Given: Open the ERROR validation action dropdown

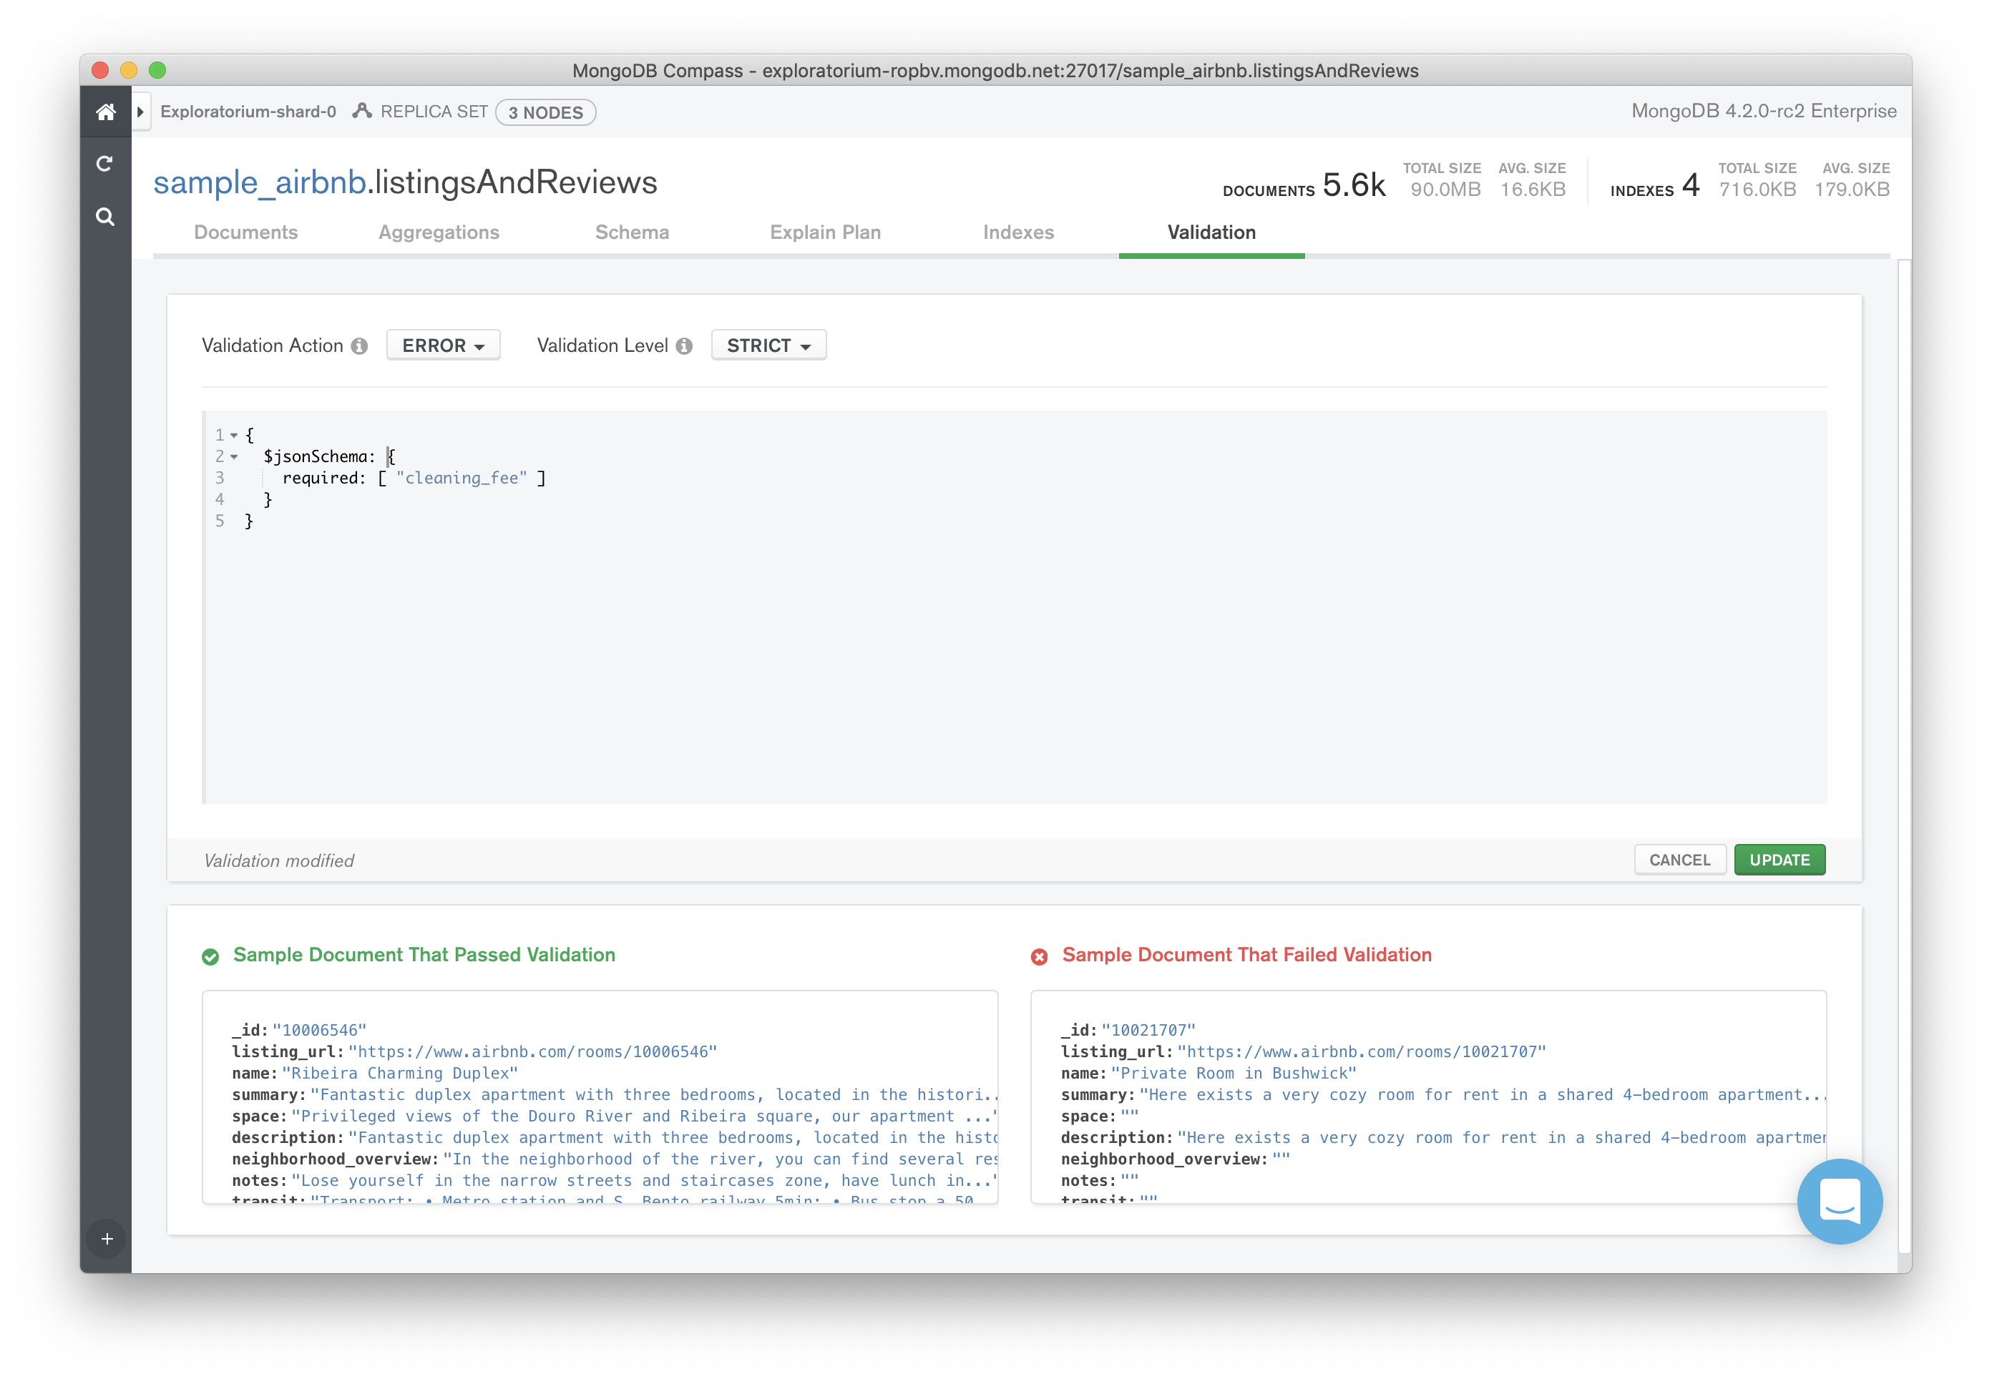Looking at the screenshot, I should click(x=442, y=345).
